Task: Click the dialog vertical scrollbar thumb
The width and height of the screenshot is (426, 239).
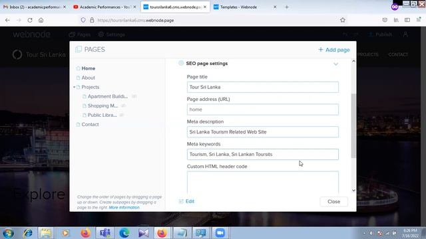Action: (353, 125)
